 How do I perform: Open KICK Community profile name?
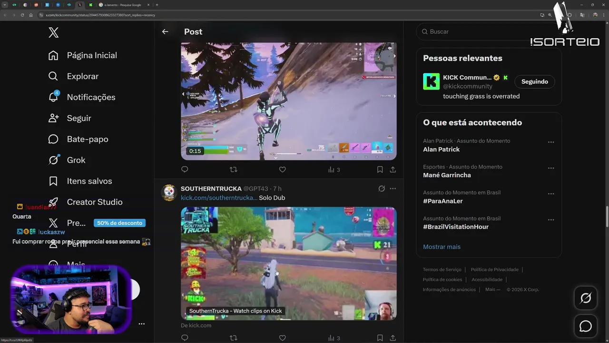coord(467,77)
